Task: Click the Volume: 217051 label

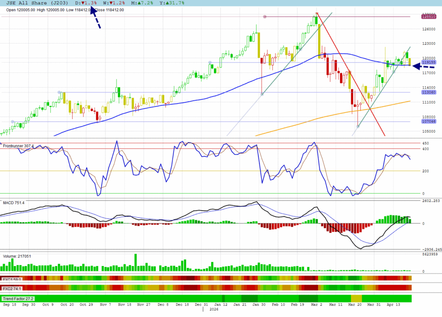Action: point(17,256)
